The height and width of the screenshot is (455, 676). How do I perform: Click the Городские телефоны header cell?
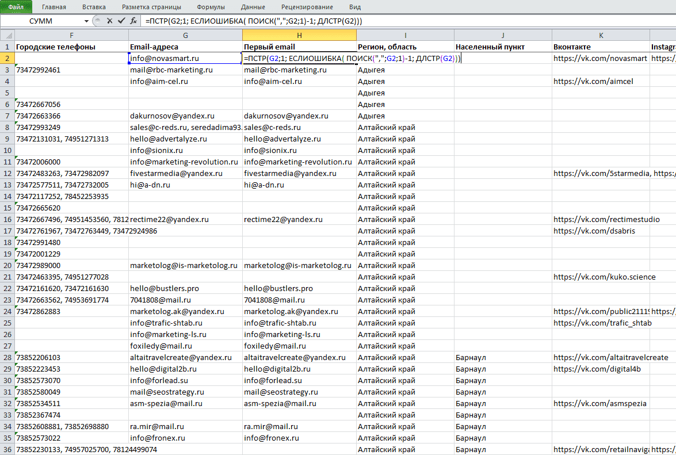[71, 47]
